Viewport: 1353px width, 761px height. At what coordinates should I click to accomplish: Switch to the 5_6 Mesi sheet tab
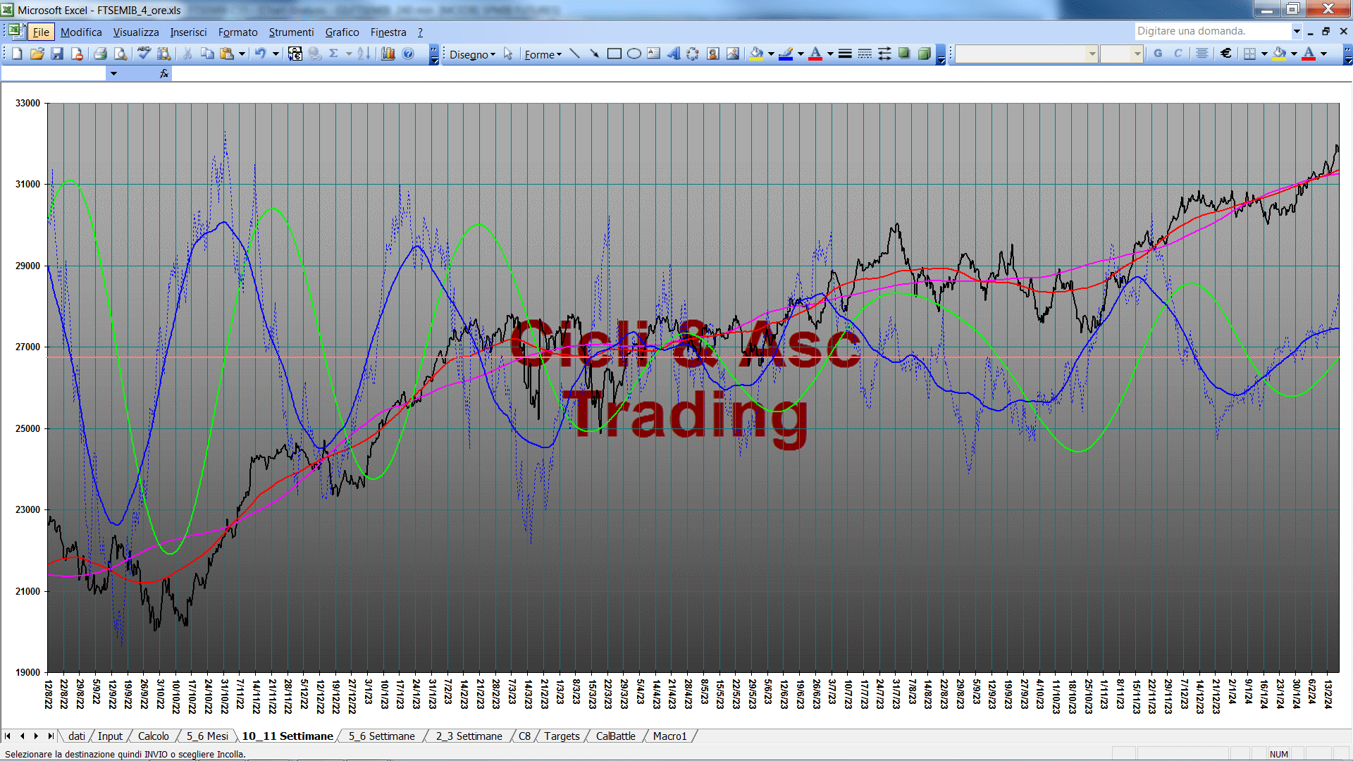pyautogui.click(x=207, y=736)
